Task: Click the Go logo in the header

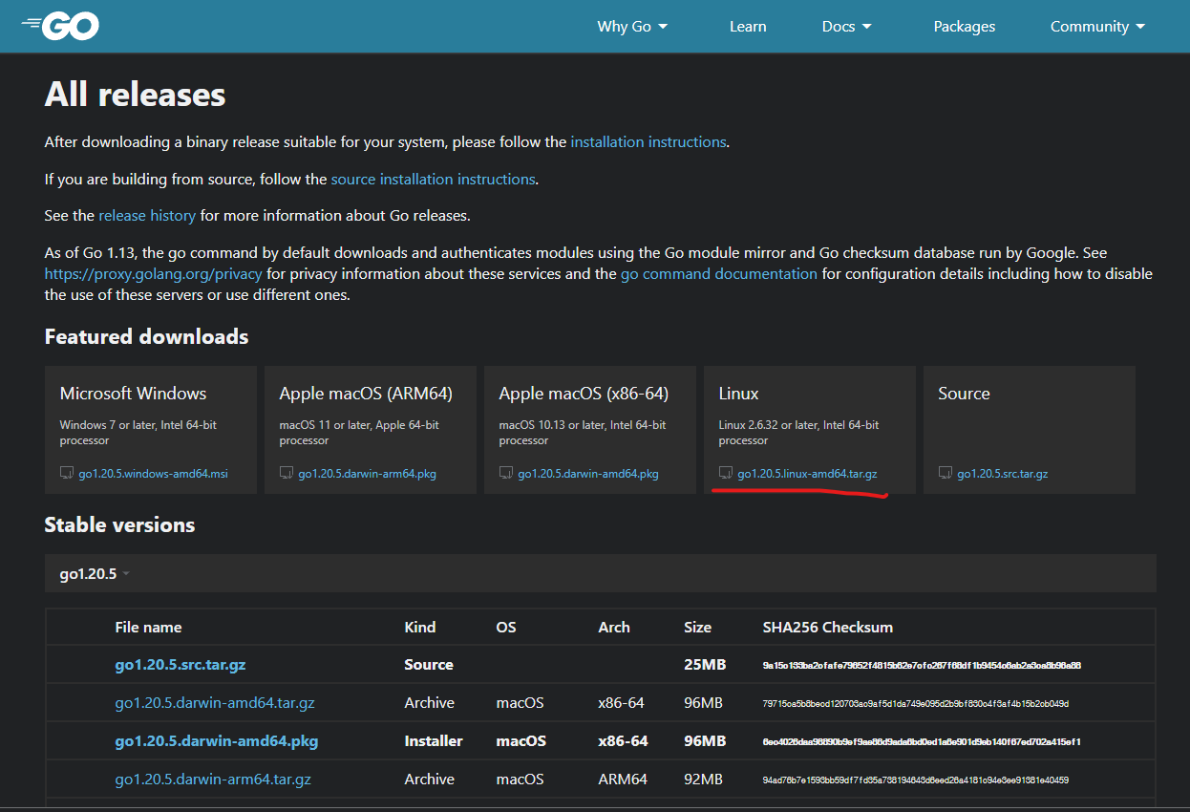Action: pos(60,26)
